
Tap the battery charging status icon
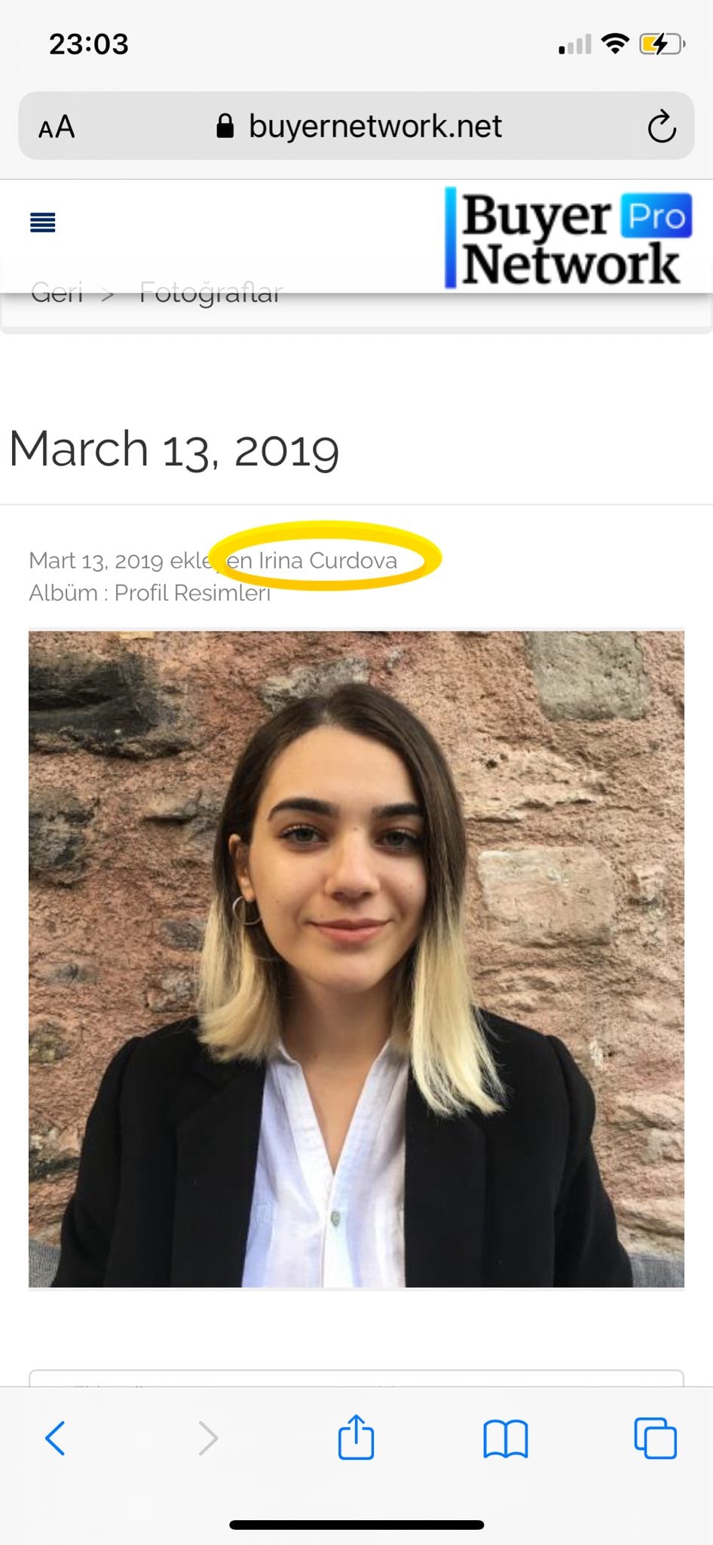(661, 45)
